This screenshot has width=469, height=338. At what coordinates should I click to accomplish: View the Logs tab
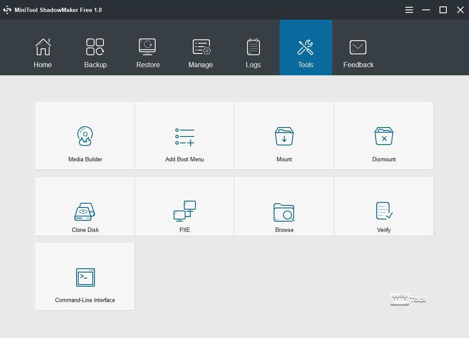click(x=254, y=47)
